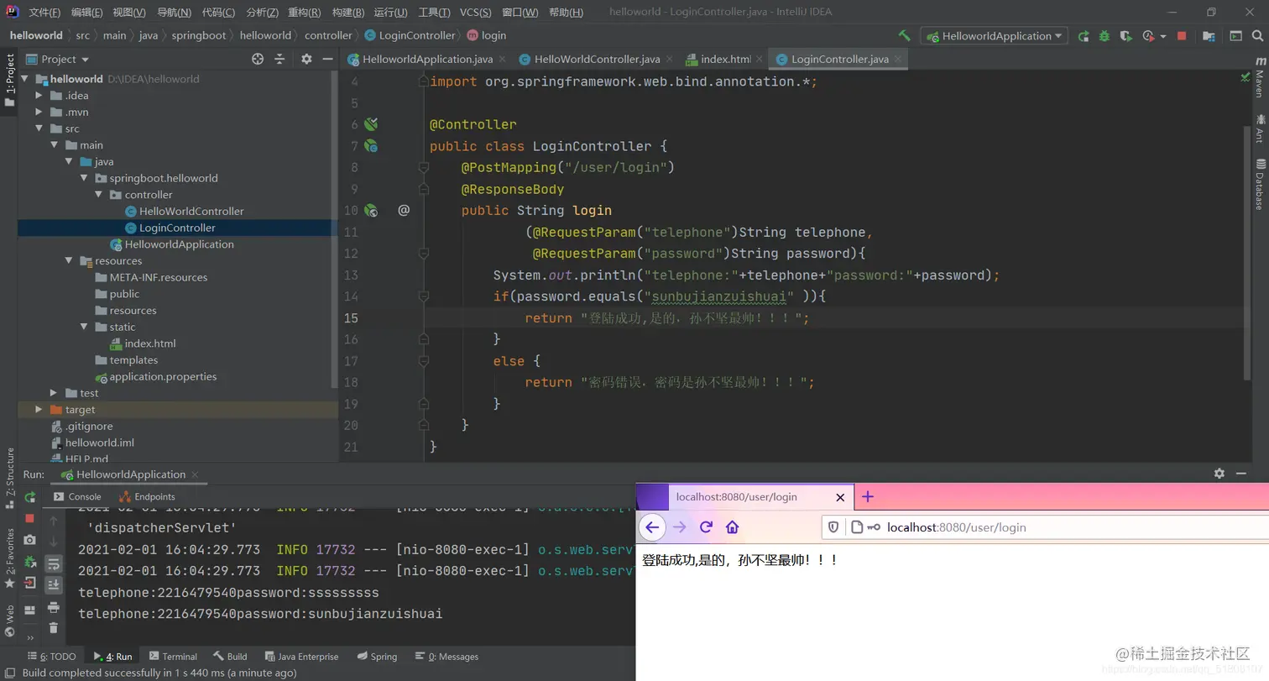The width and height of the screenshot is (1269, 681).
Task: Click the browser address bar showing localhost:8080/user/login
Action: (x=1045, y=527)
